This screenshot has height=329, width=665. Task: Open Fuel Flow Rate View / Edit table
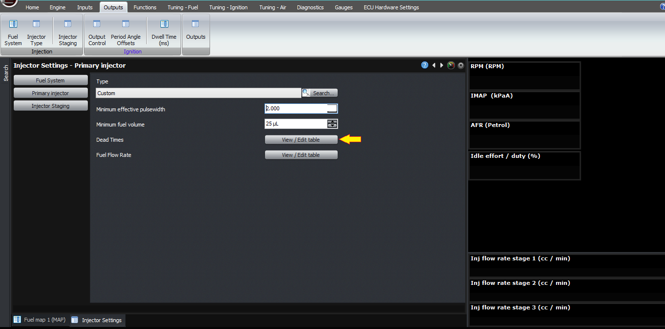tap(301, 155)
